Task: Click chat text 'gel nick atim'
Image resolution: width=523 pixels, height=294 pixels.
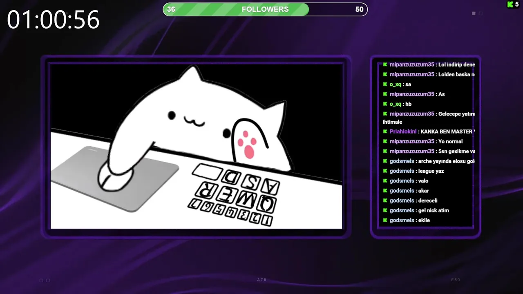Action: [x=434, y=210]
